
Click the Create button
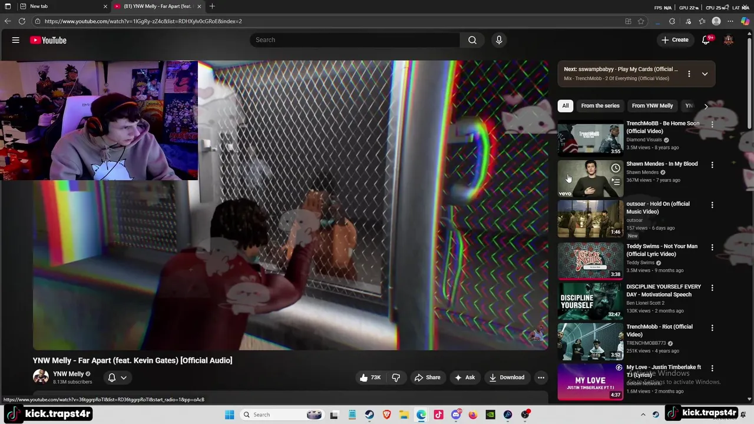(675, 40)
